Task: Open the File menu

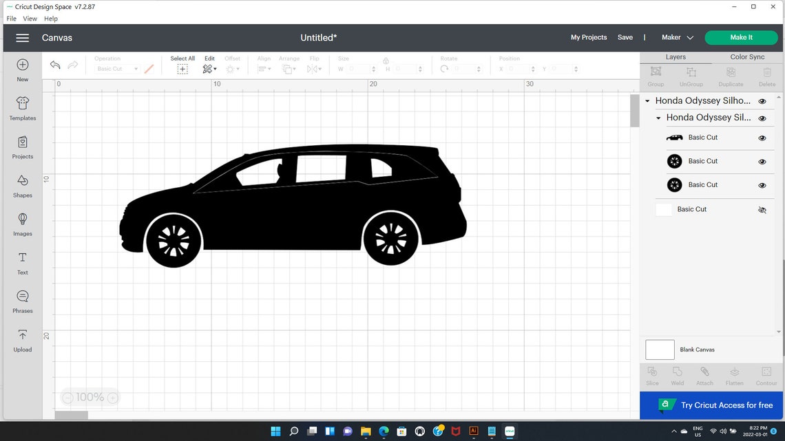Action: 11,19
